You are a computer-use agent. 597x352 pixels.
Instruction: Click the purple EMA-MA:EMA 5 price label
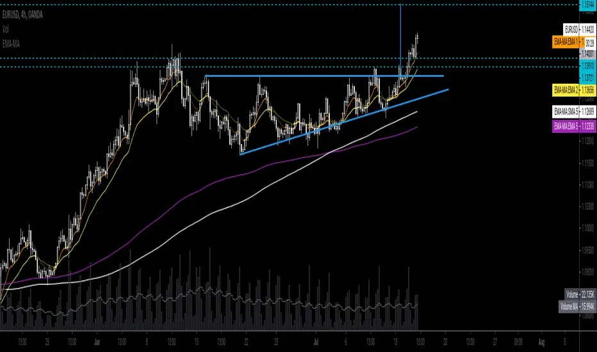574,126
